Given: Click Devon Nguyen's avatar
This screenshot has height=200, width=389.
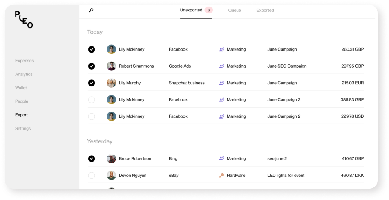Looking at the screenshot, I should (112, 176).
